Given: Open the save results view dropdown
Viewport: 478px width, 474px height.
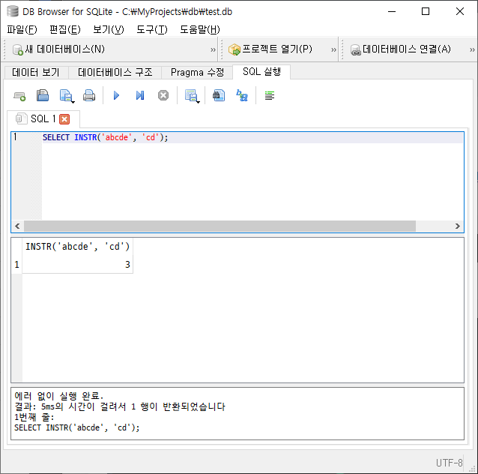Looking at the screenshot, I should point(192,96).
